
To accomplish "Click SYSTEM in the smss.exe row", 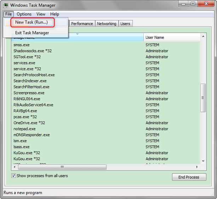I will coord(152,45).
